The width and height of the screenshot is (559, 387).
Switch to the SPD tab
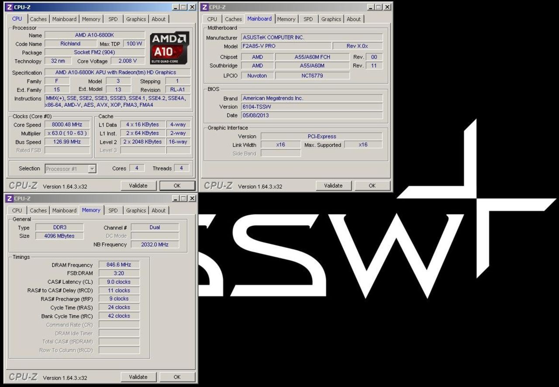pyautogui.click(x=113, y=19)
